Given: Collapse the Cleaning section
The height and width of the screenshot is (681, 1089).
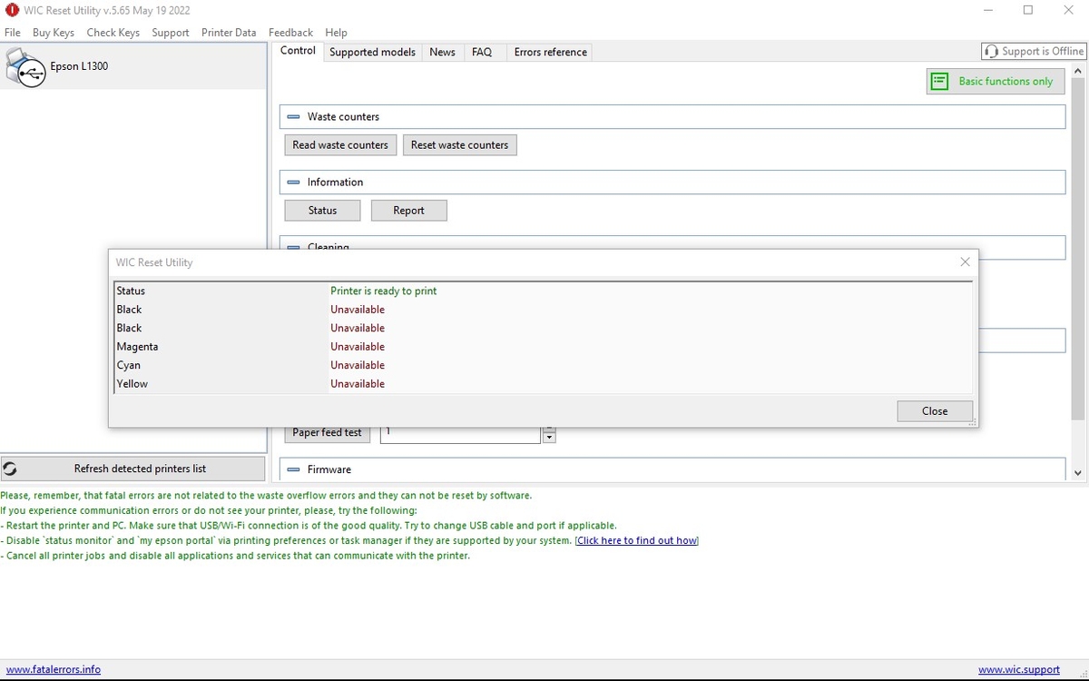Looking at the screenshot, I should 293,246.
